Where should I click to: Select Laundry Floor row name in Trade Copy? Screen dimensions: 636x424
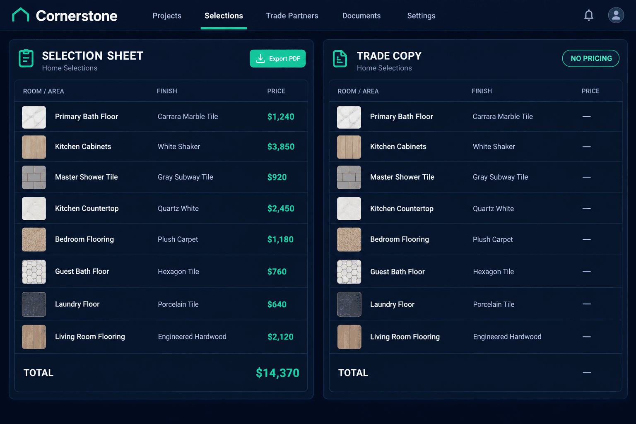[392, 304]
